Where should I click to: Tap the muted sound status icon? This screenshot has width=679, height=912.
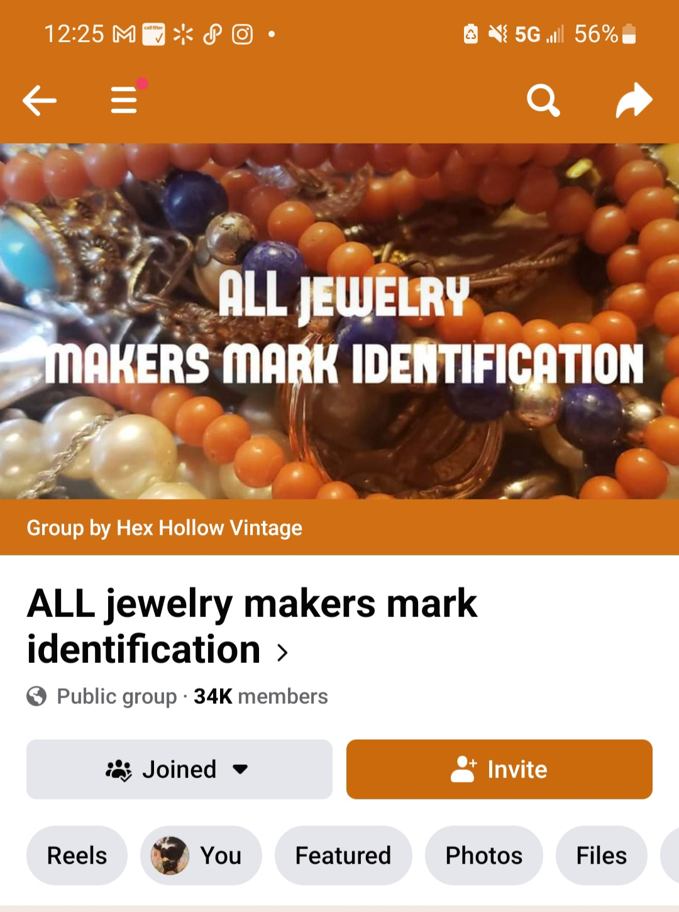[498, 34]
